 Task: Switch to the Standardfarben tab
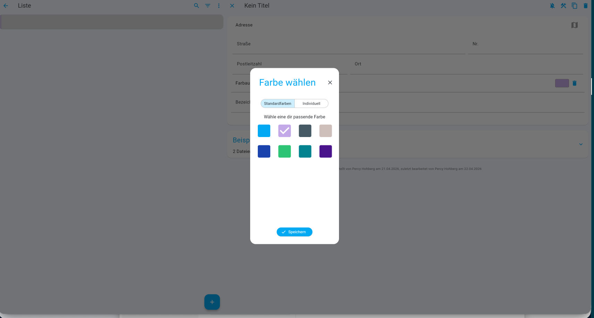coord(278,103)
